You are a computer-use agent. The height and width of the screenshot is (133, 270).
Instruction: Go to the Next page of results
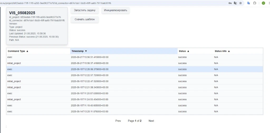point(151,121)
